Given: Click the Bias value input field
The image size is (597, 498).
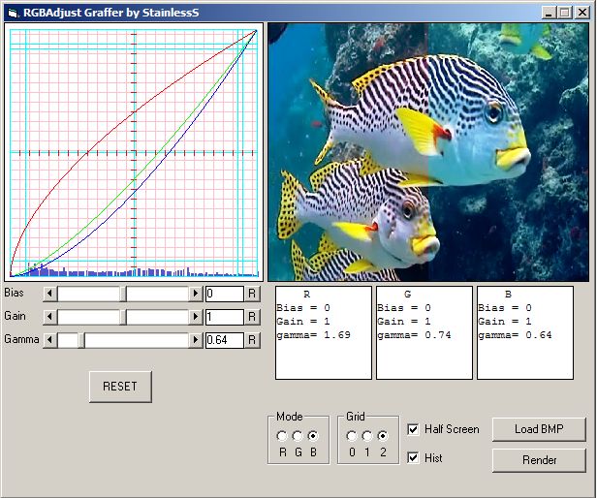Looking at the screenshot, I should (225, 294).
